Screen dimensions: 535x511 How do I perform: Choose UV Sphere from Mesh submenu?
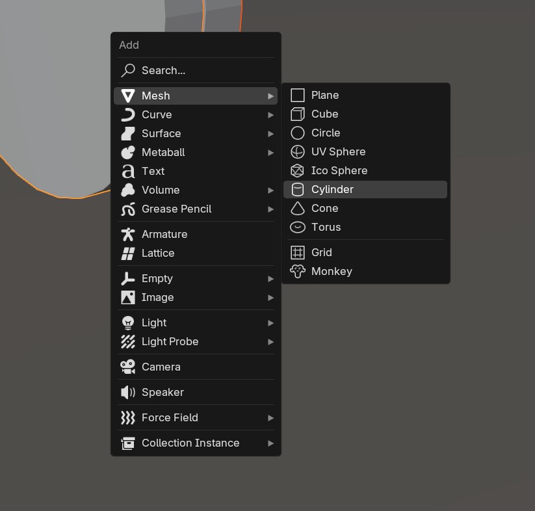point(365,151)
